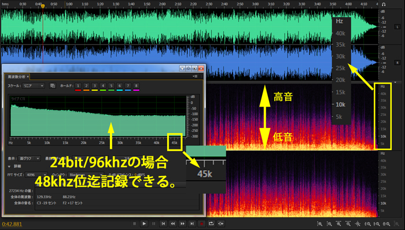Click the Fast Forward transport button
This screenshot has width=405, height=230.
coord(182,224)
